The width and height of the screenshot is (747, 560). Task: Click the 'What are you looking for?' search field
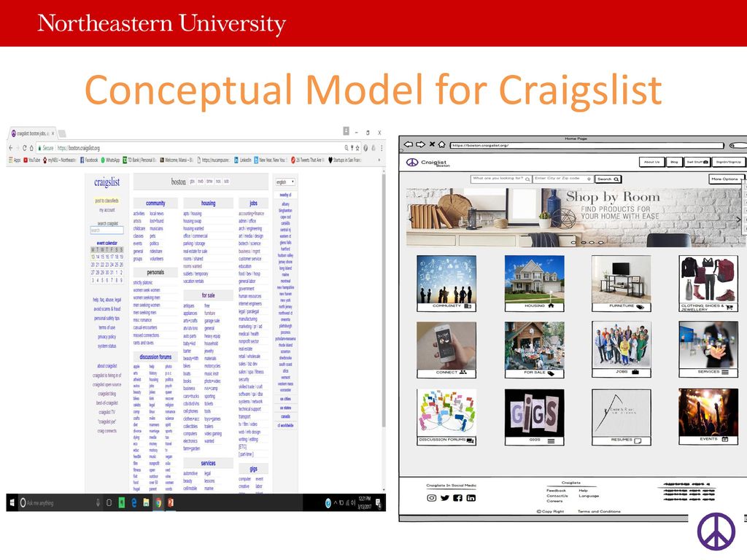501,179
